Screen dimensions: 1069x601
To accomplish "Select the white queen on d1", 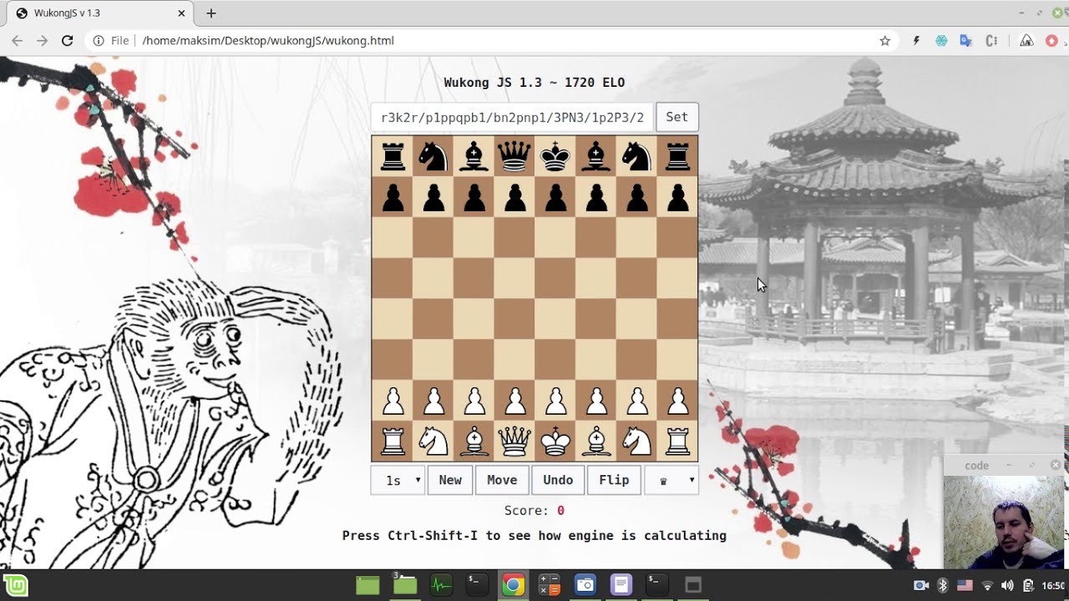I will coord(514,441).
